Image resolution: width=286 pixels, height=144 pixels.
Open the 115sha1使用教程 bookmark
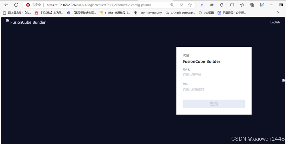point(115,13)
